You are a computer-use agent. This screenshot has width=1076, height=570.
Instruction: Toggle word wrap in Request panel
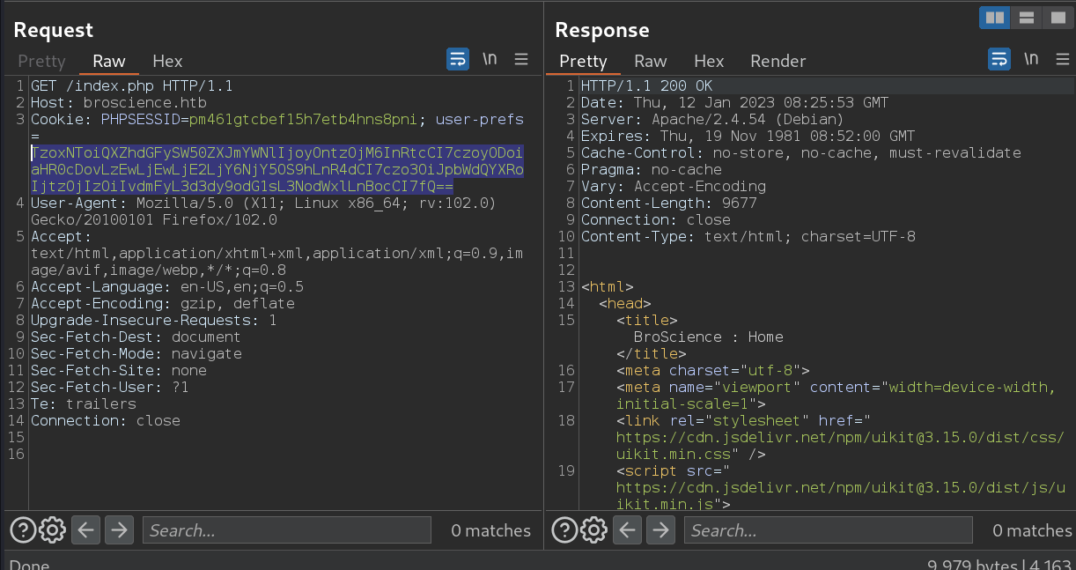(x=458, y=60)
